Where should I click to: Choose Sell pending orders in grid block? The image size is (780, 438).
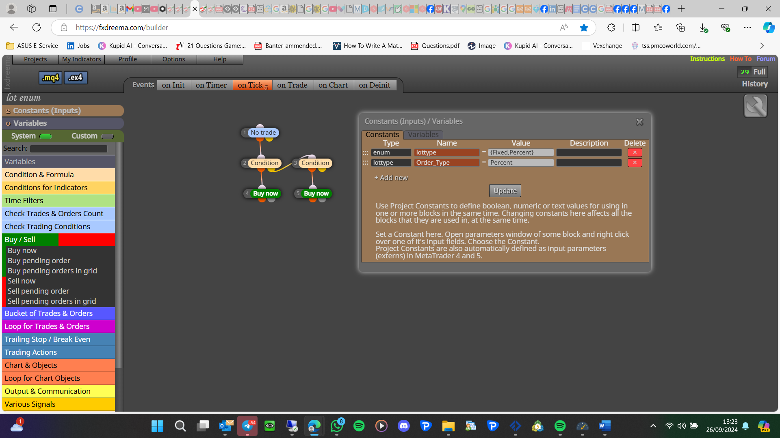click(x=52, y=301)
